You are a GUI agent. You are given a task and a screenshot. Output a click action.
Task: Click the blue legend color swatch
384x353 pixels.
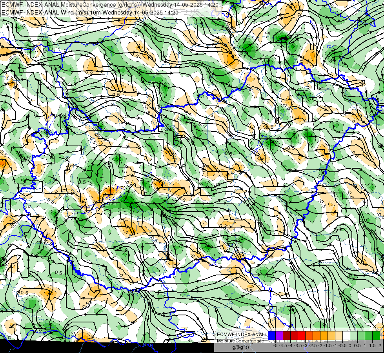pyautogui.click(x=272, y=335)
